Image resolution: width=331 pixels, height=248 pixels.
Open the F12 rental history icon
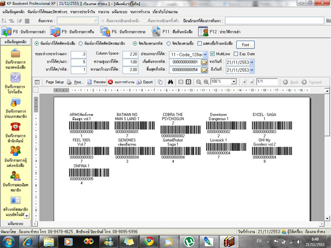pos(203,32)
